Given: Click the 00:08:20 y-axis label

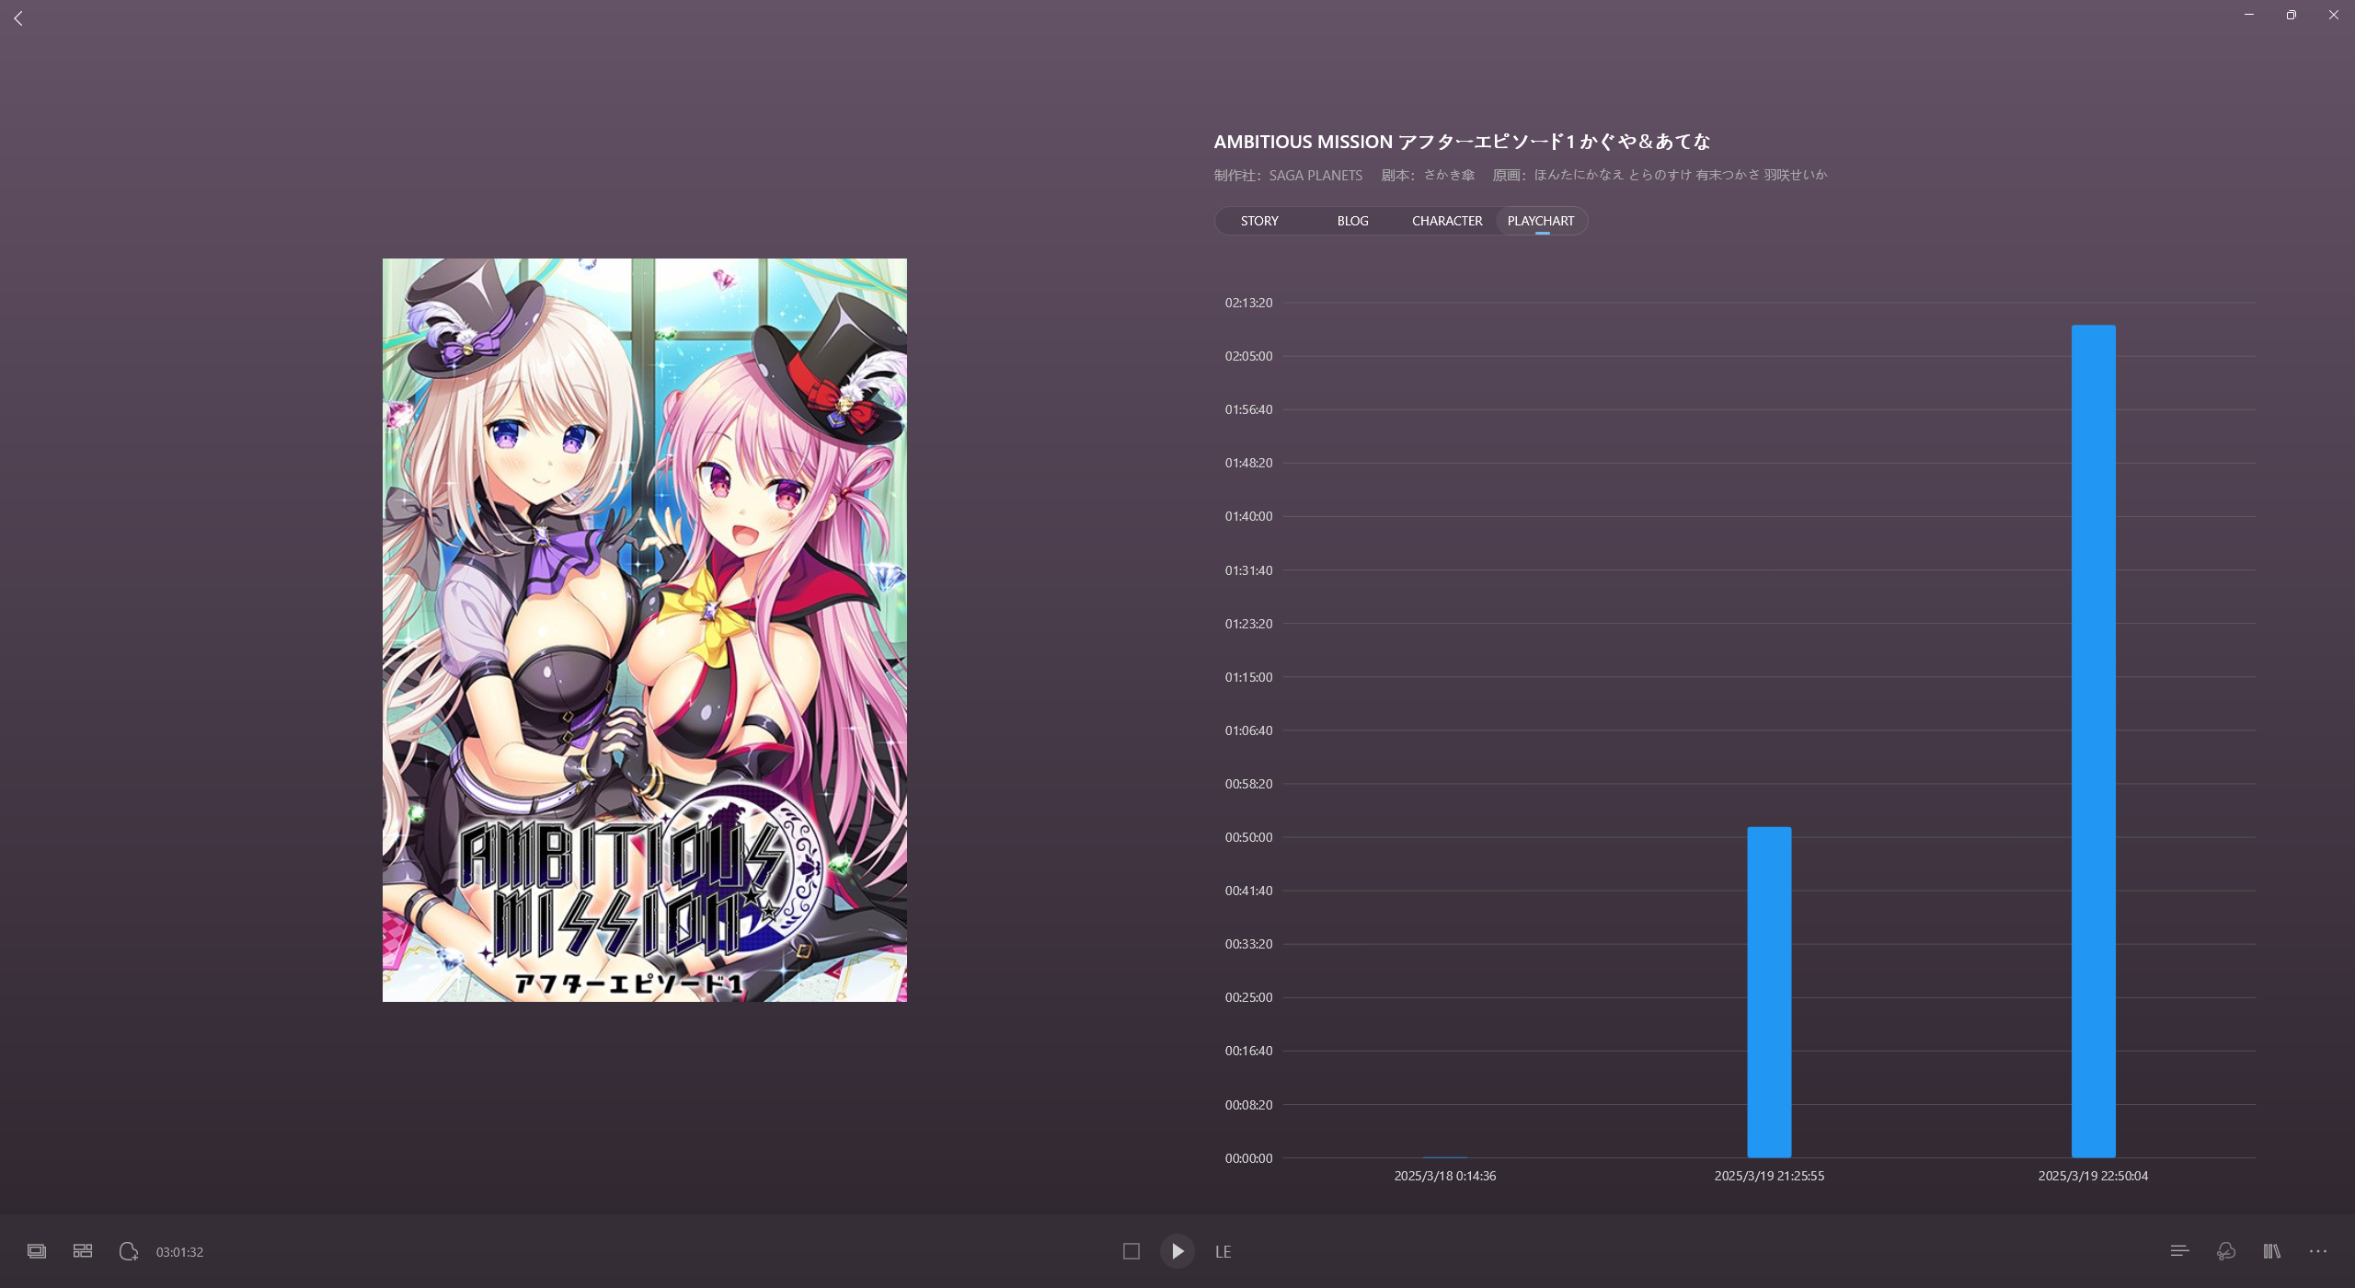Looking at the screenshot, I should tap(1248, 1105).
